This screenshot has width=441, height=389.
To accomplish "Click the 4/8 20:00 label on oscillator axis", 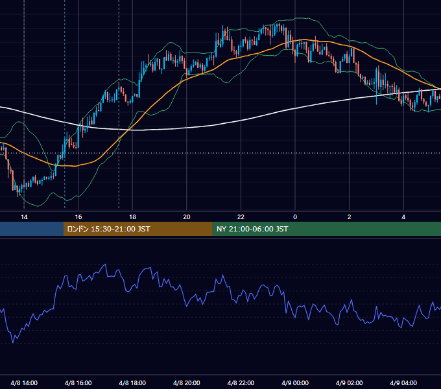I will [187, 383].
